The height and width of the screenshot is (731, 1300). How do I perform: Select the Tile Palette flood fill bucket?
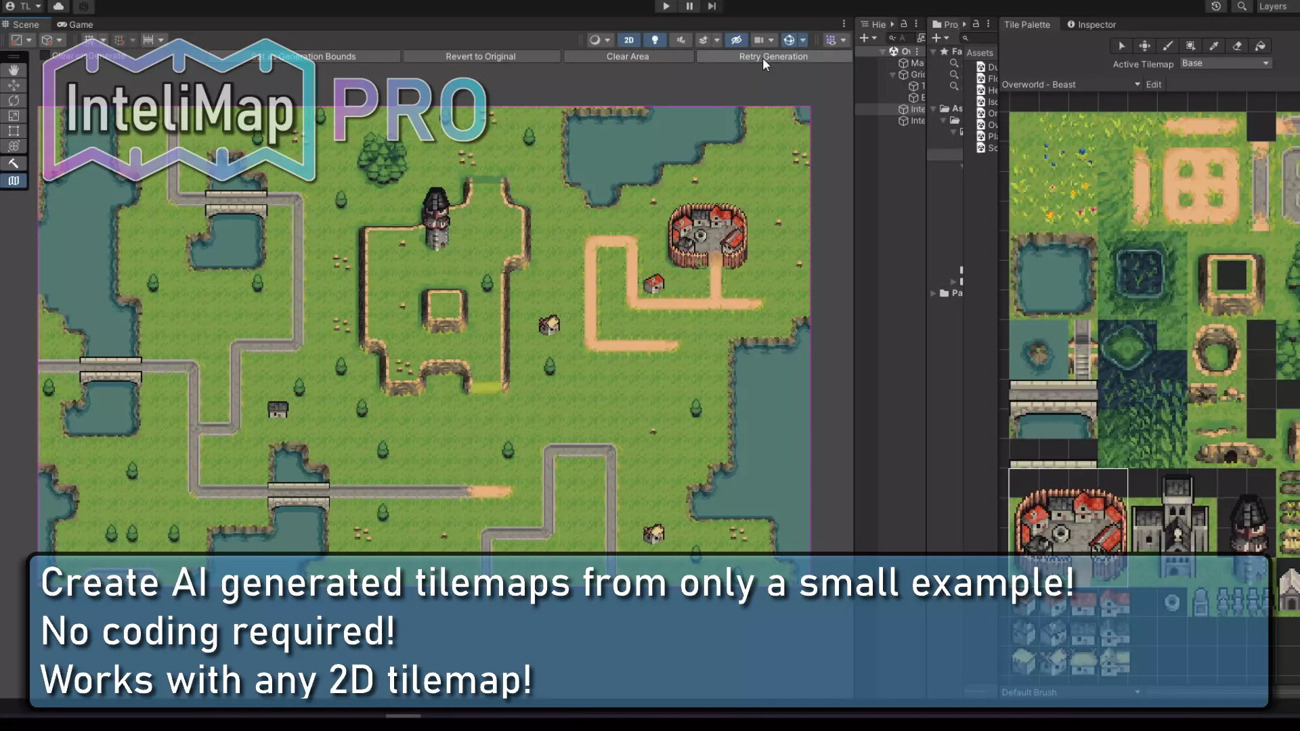[x=1260, y=46]
